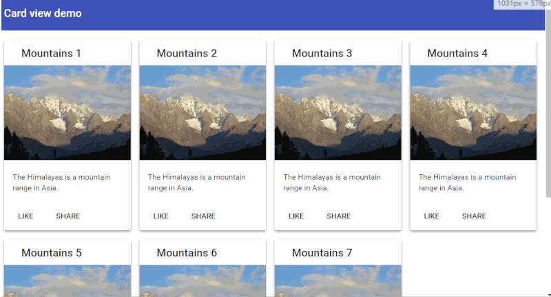Image resolution: width=551 pixels, height=297 pixels.
Task: Click the vertical page scrollbar
Action: (548, 138)
